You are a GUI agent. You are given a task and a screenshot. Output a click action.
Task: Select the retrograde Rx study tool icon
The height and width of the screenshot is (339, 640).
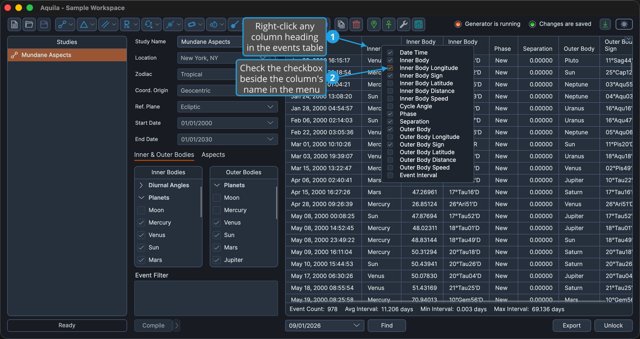tap(127, 24)
